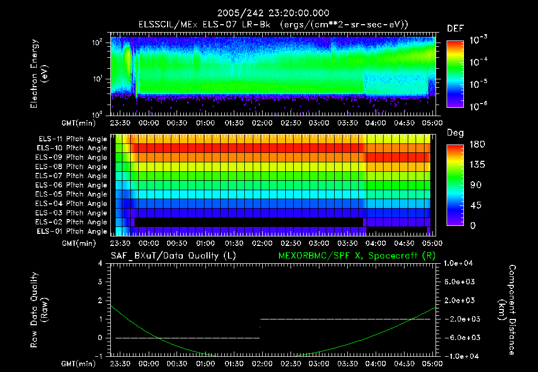Image resolution: width=538 pixels, height=372 pixels.
Task: Select the Raw Data Quality (Raw) axis title
Action: (x=39, y=310)
